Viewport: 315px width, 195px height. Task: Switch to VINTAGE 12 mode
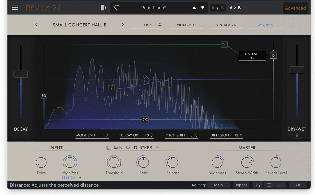click(186, 25)
